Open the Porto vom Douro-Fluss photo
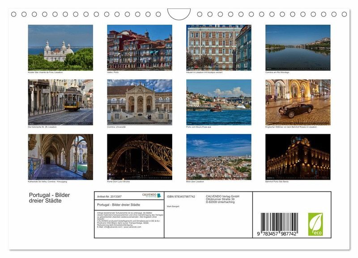 218,102
